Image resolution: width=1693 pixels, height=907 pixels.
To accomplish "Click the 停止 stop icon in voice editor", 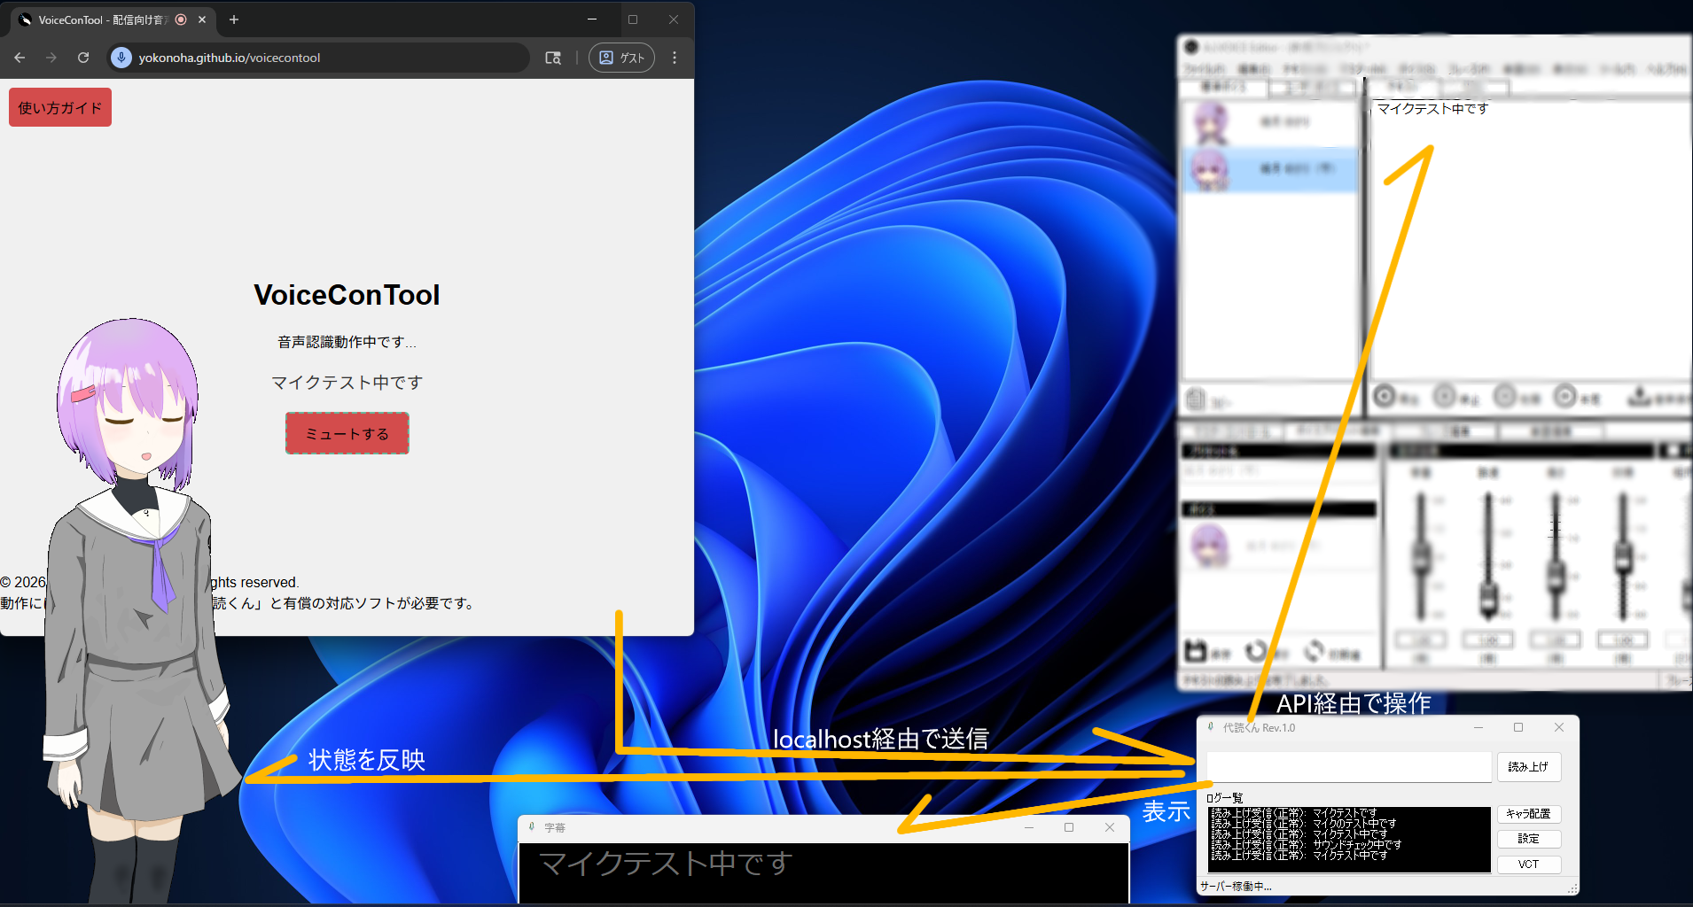I will coord(1445,396).
